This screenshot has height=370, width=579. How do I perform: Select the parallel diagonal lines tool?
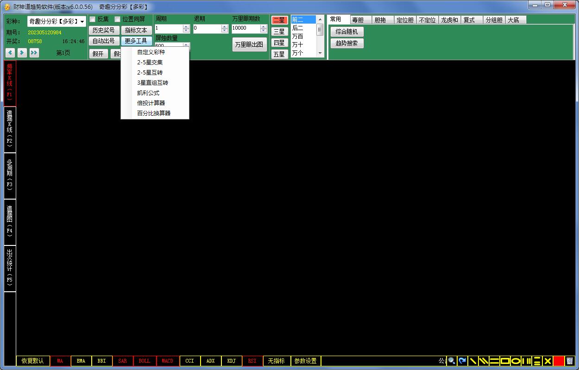[x=484, y=361]
